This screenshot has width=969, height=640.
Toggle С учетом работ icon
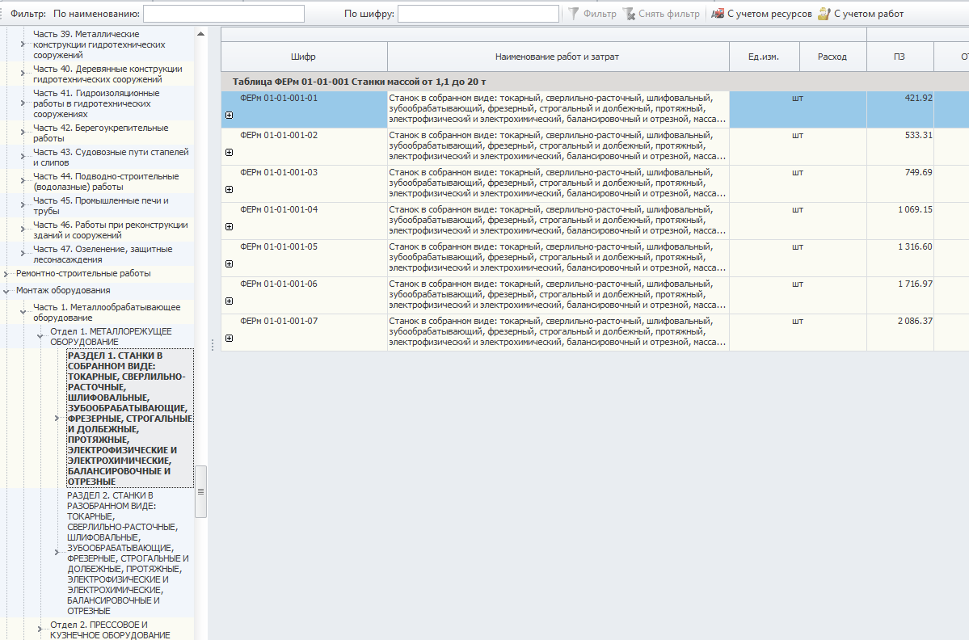(824, 14)
